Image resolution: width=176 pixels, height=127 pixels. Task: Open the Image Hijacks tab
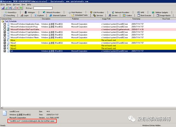(x=164, y=15)
